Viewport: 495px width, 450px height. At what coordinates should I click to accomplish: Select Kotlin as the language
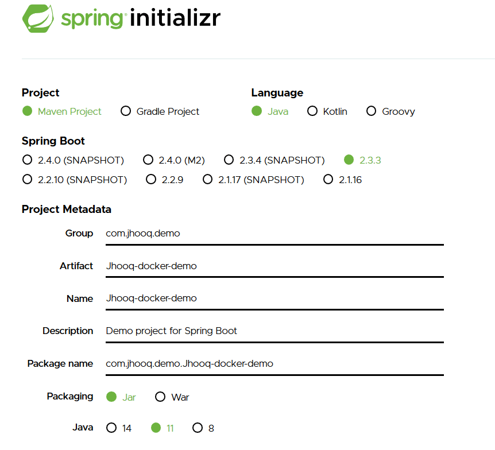pos(312,111)
